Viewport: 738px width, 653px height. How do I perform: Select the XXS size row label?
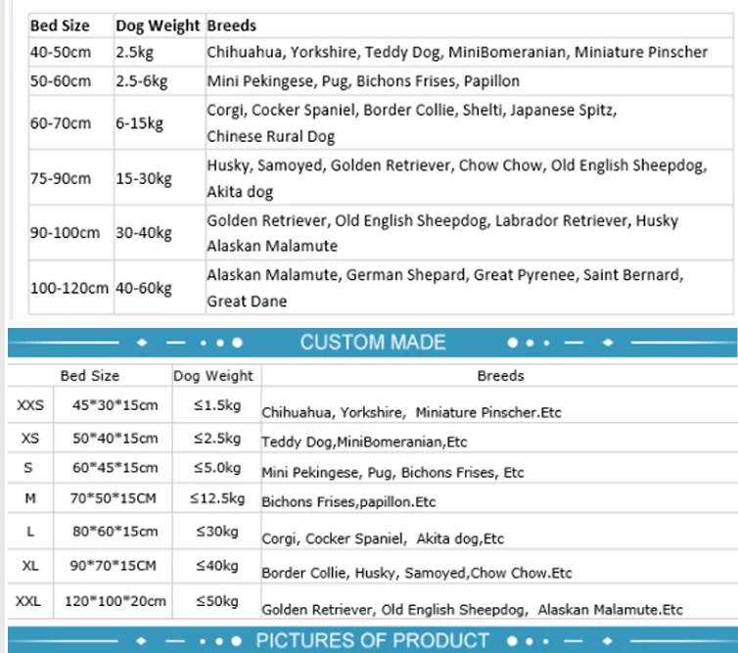[29, 405]
